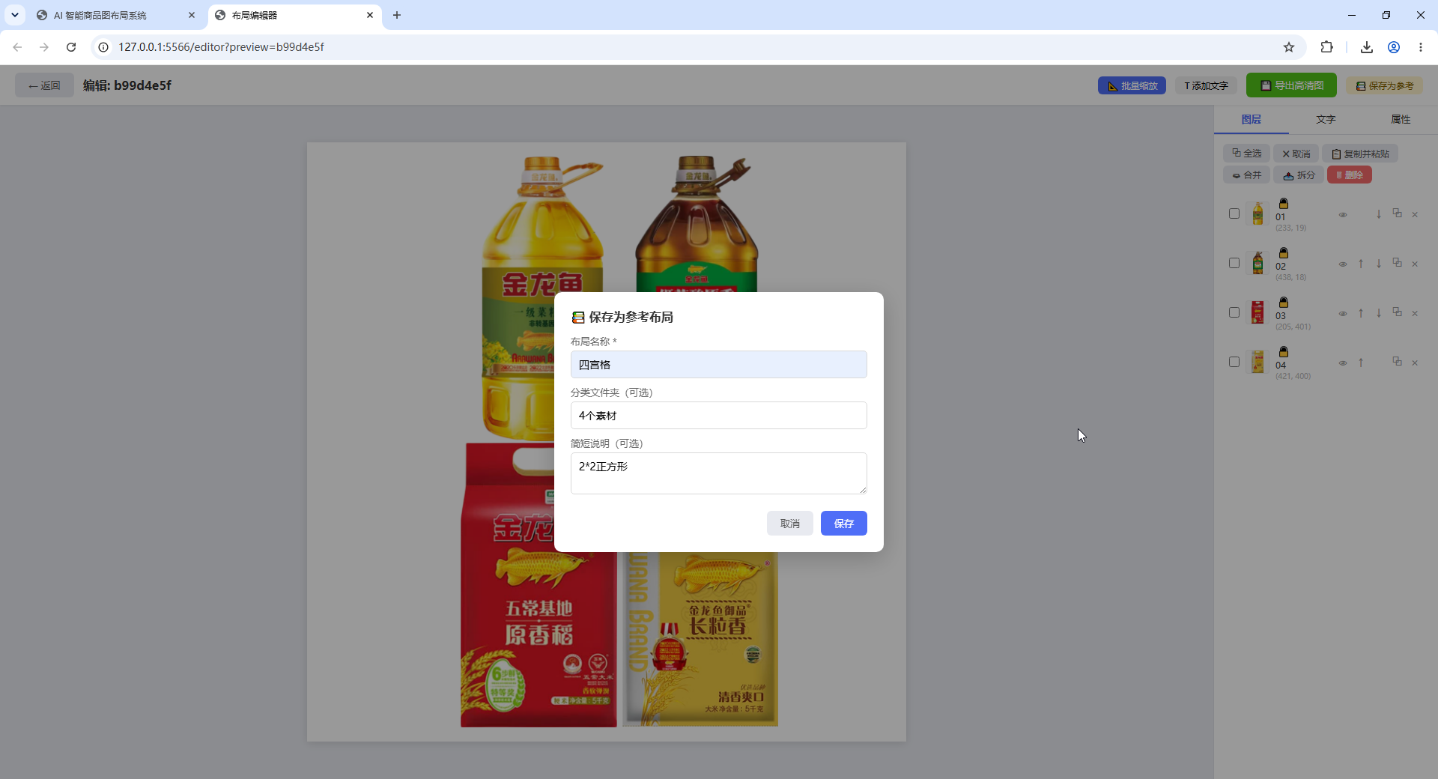
Task: Open the browser profile icon
Action: click(1394, 47)
